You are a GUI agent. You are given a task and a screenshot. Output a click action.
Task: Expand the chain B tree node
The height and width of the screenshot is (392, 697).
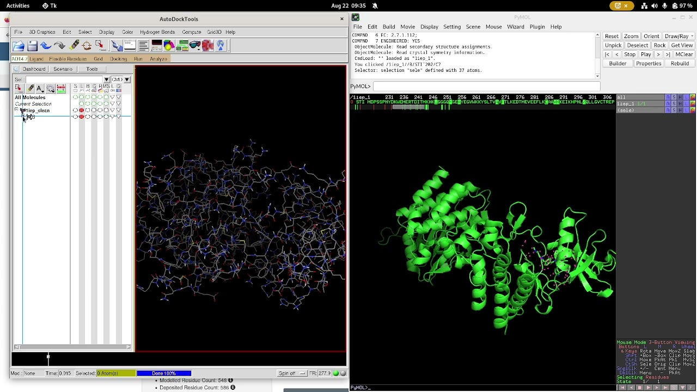click(x=23, y=115)
